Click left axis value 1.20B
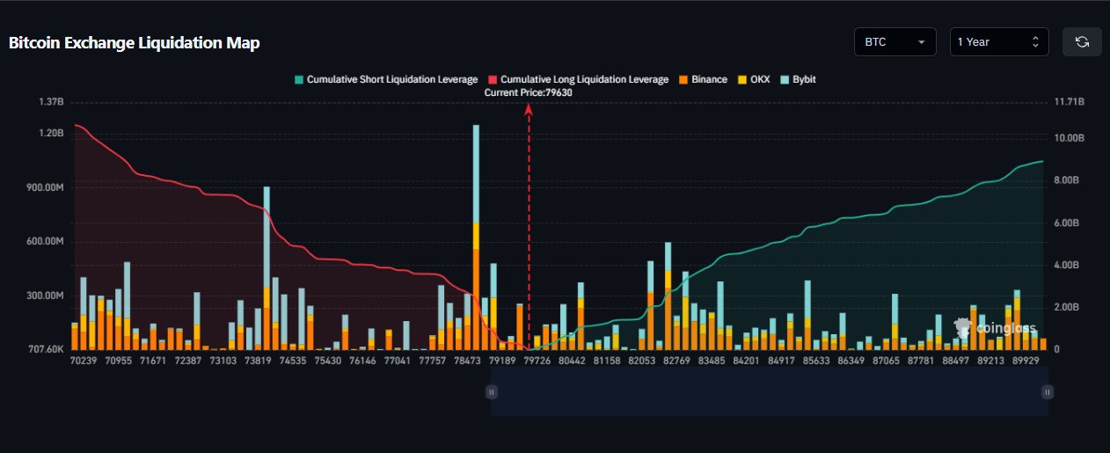The height and width of the screenshot is (453, 1110). click(52, 134)
